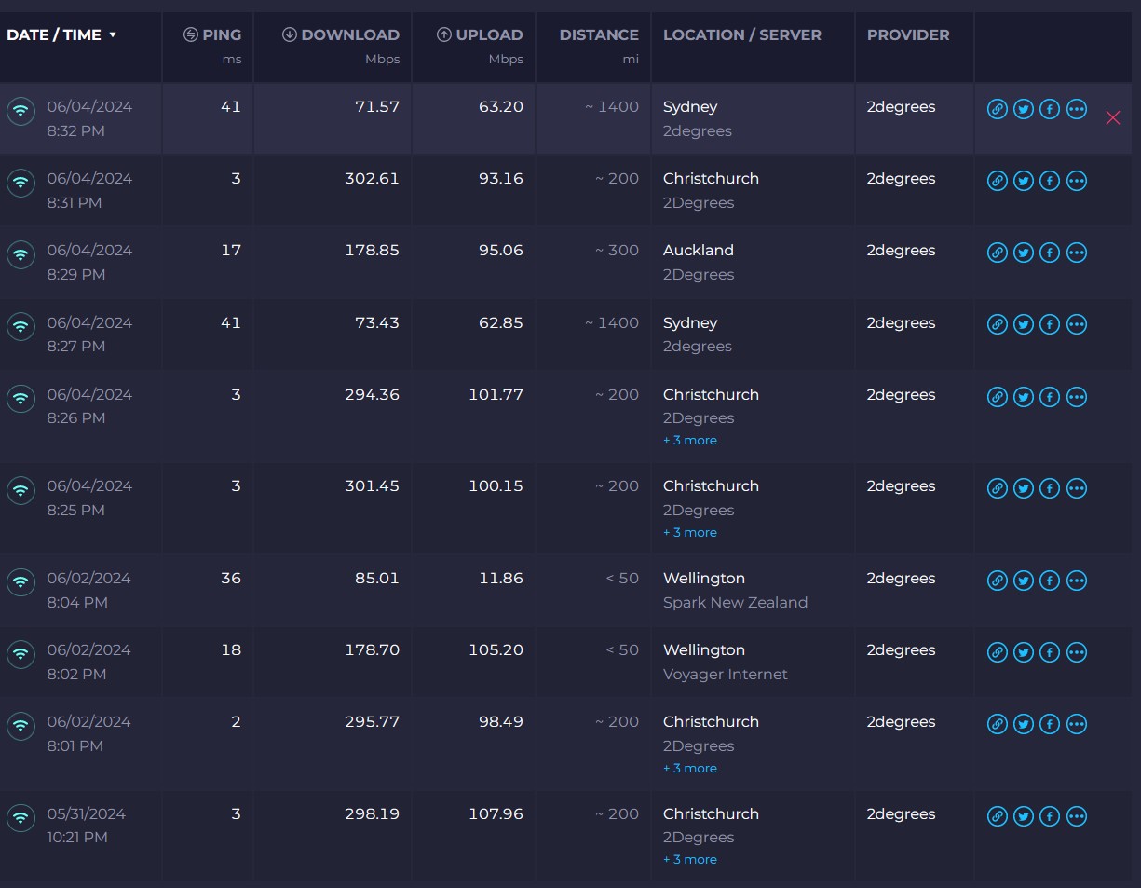Select the Auckland server location
Screen dimensions: 1141x888
(699, 250)
